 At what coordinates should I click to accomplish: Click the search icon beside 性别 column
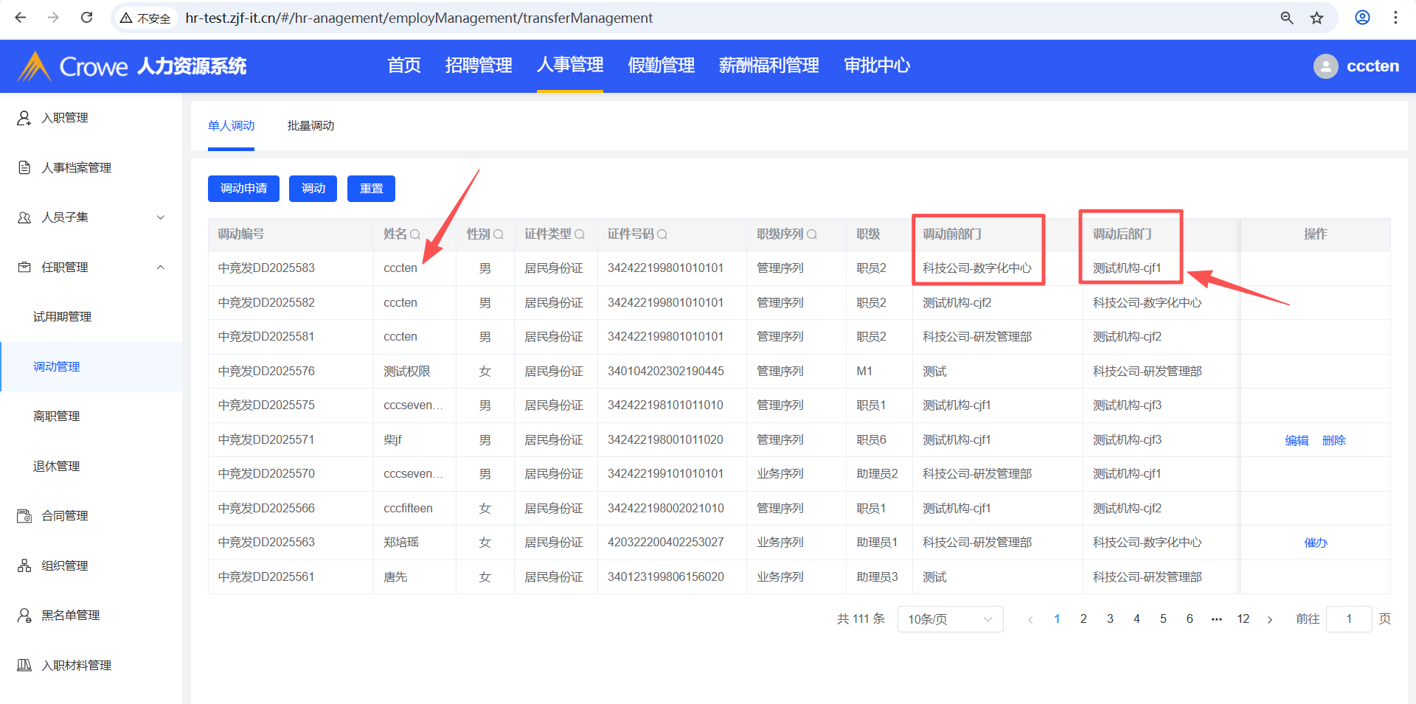pyautogui.click(x=499, y=234)
